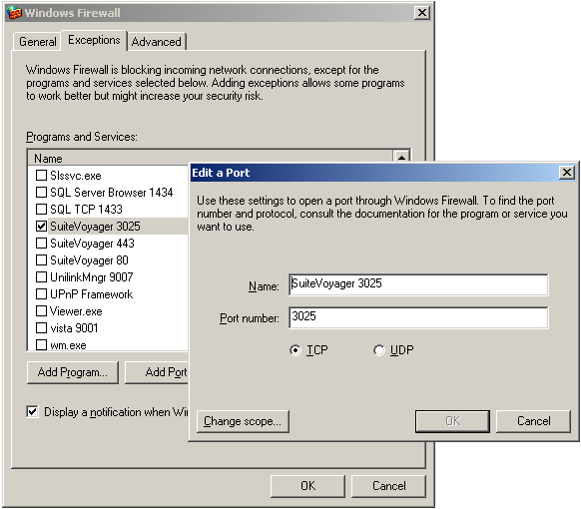
Task: Click the list scroll up arrow
Action: [401, 157]
